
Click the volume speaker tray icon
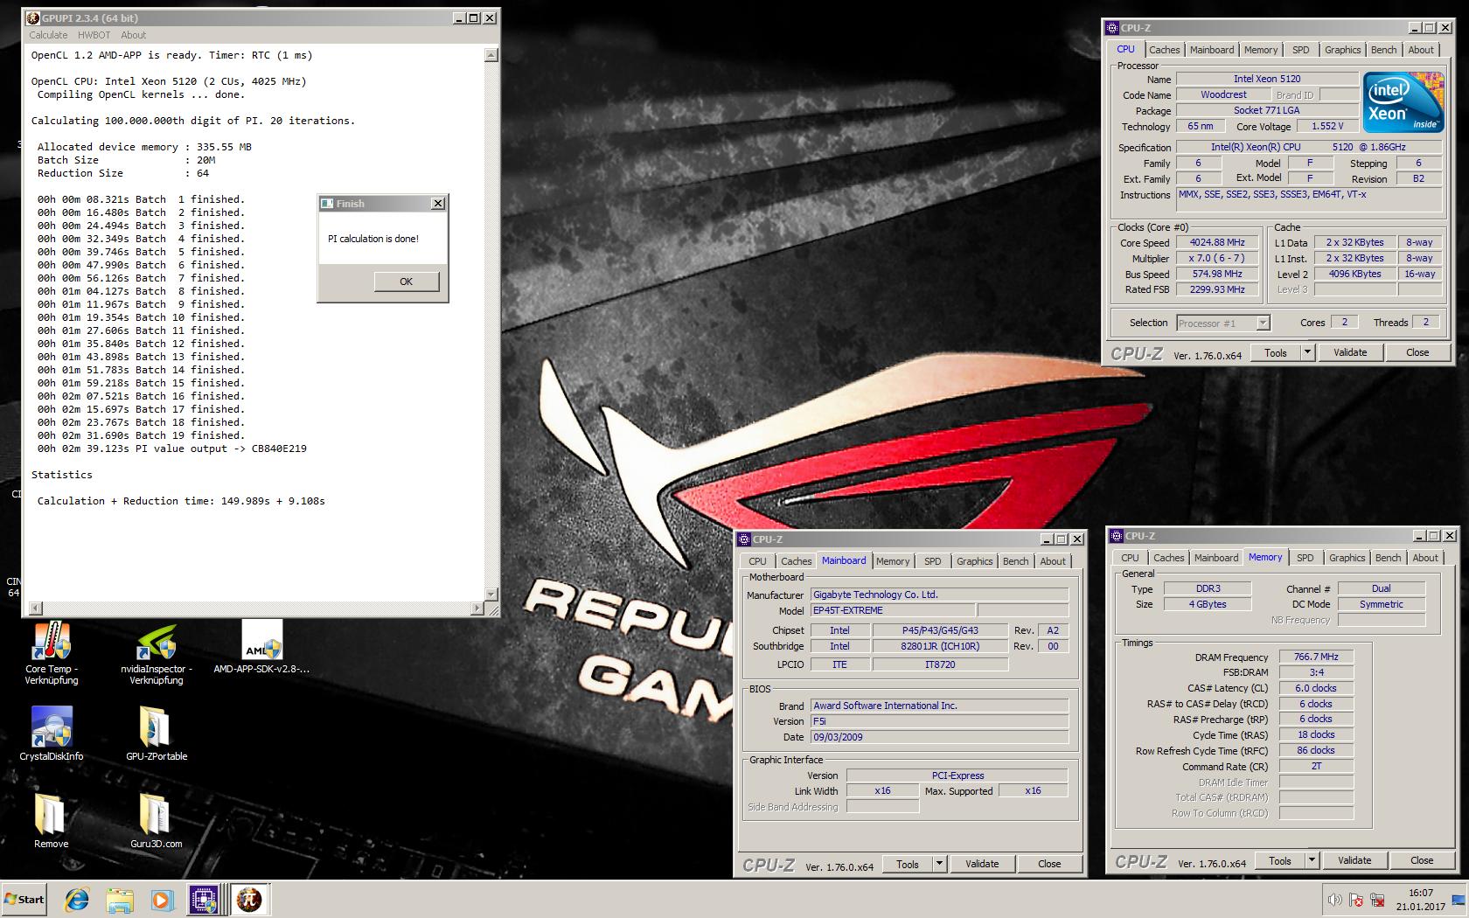[x=1334, y=900]
